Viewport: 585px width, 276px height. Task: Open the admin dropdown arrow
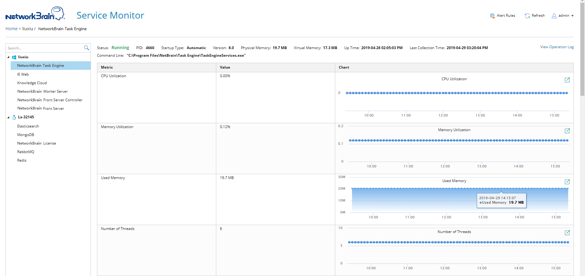click(x=572, y=16)
